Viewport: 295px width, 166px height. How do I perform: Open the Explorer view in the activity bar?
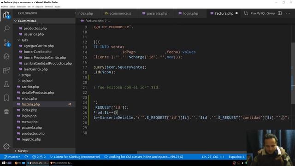tap(6, 15)
